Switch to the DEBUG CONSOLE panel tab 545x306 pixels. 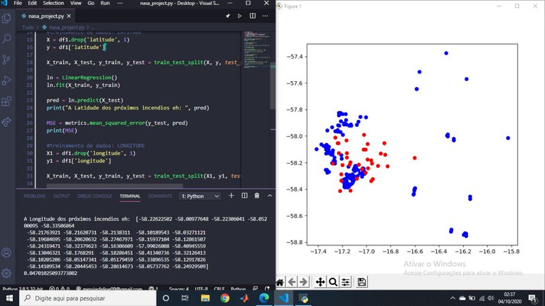(x=95, y=196)
